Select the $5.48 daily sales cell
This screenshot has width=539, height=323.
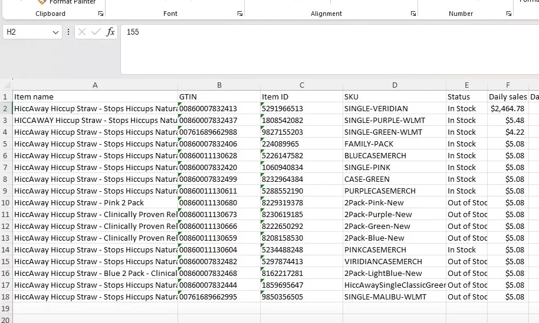coord(508,121)
